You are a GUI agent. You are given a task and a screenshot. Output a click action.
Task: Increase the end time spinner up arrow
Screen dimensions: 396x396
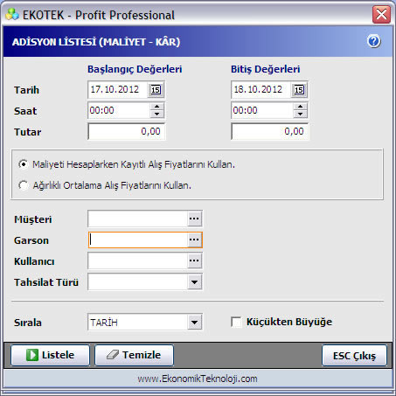[301, 107]
